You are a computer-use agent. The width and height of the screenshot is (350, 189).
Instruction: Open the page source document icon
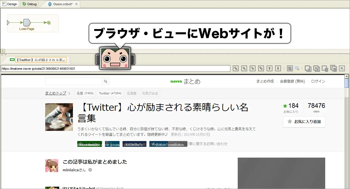pyautogui.click(x=290, y=68)
